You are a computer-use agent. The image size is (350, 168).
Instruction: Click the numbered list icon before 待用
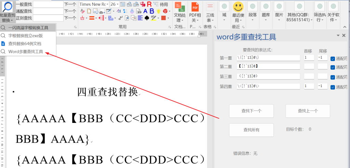coord(156,4)
